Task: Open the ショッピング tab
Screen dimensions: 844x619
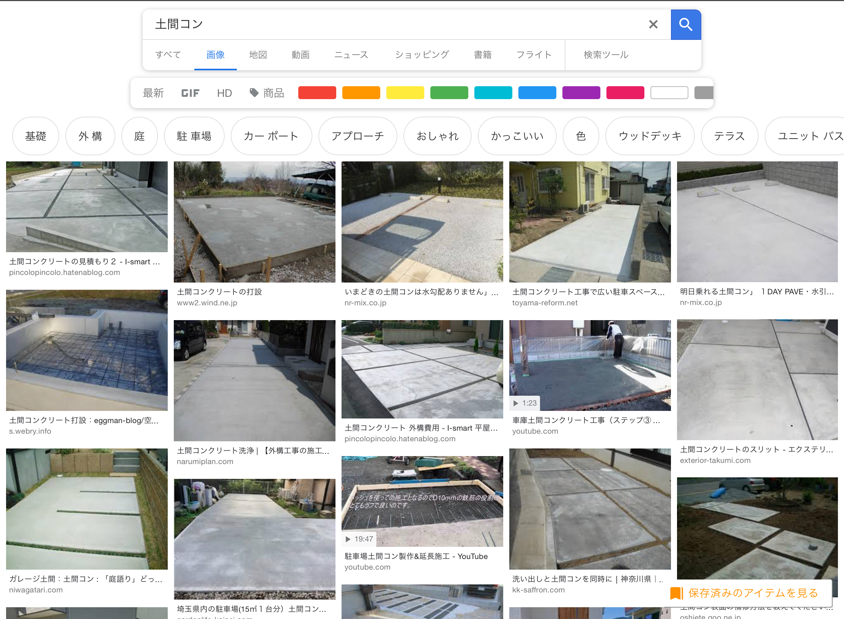Action: click(x=422, y=55)
